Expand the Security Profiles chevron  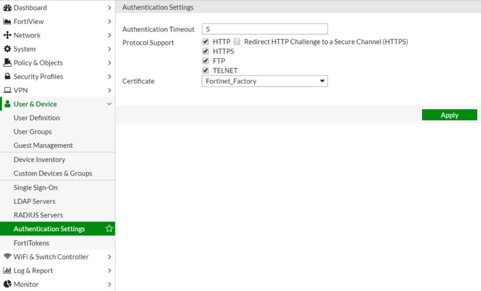tap(109, 77)
